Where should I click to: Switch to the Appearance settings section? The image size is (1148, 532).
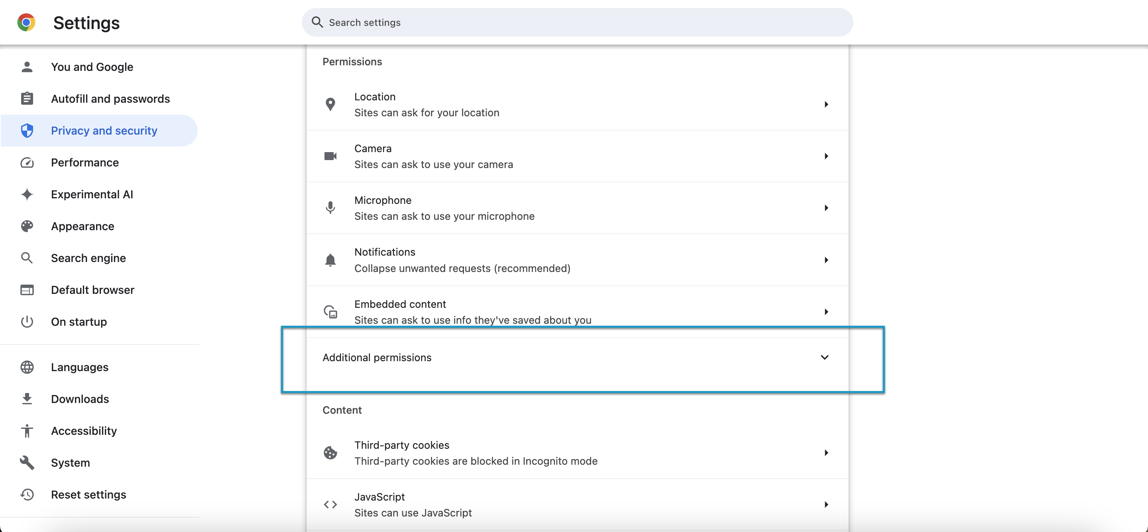click(x=83, y=226)
